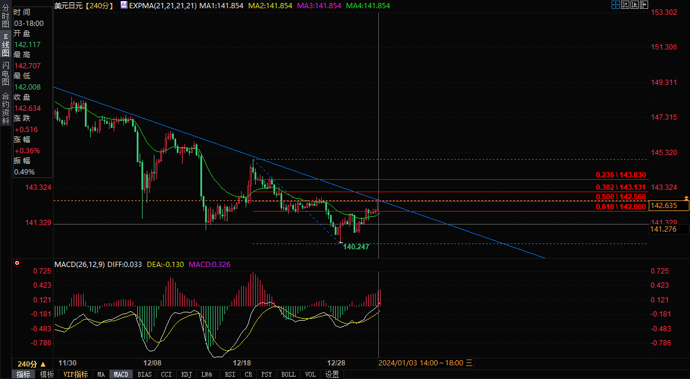
Task: Expand the 240分 timeframe selector
Action: tap(32, 364)
